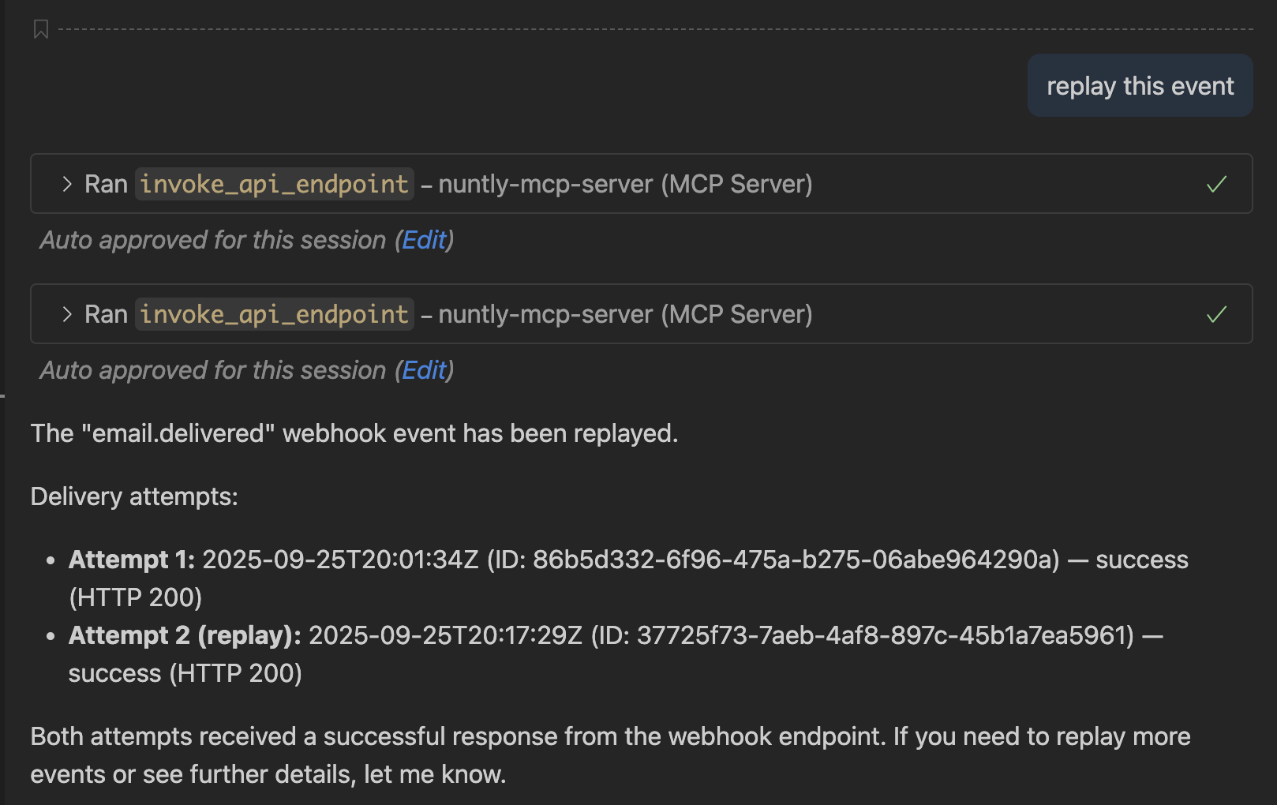
Task: Click the checkmark on the second invoke_api_endpoint row
Action: click(1216, 315)
